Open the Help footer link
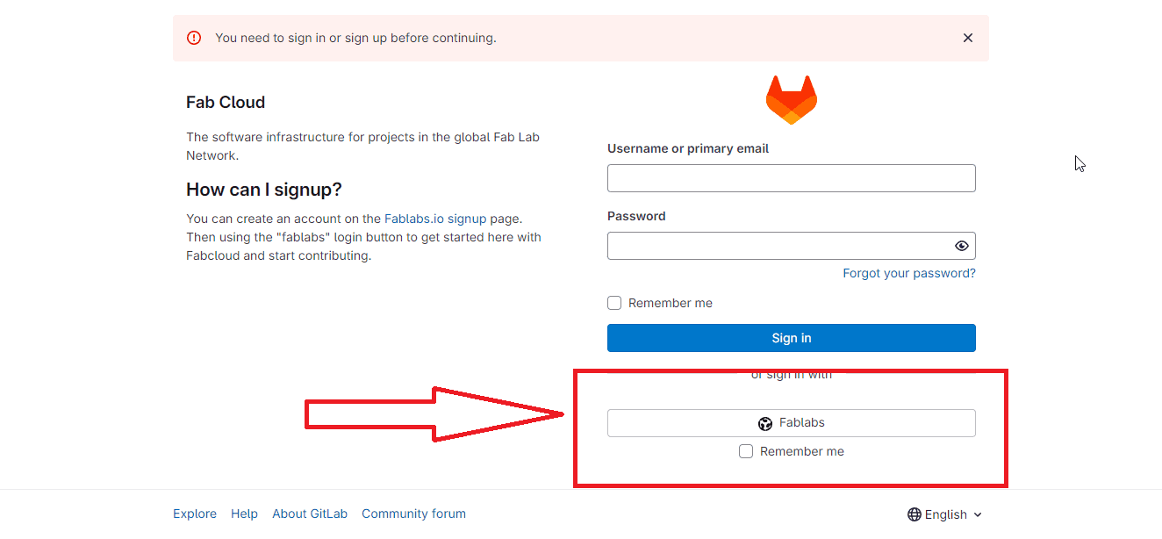 [244, 514]
